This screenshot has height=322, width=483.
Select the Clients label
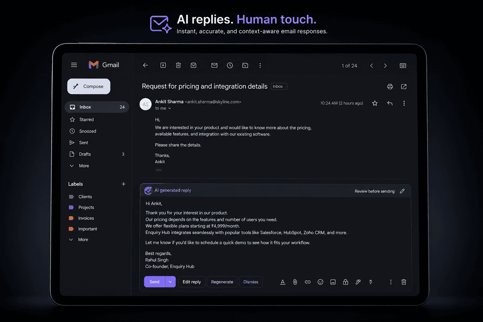point(80,197)
